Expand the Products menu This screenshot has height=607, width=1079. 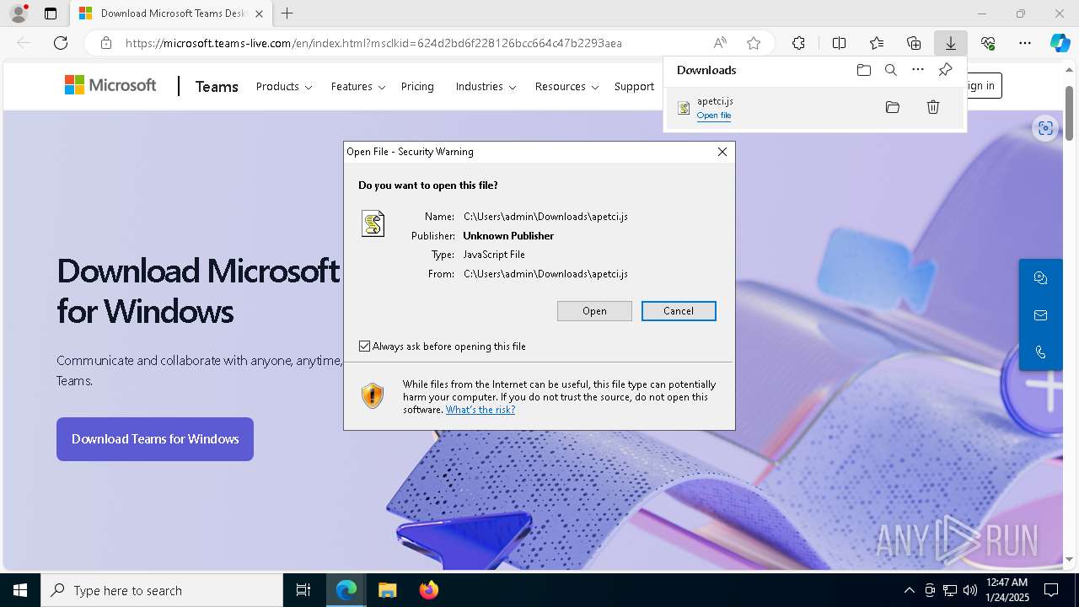[284, 86]
